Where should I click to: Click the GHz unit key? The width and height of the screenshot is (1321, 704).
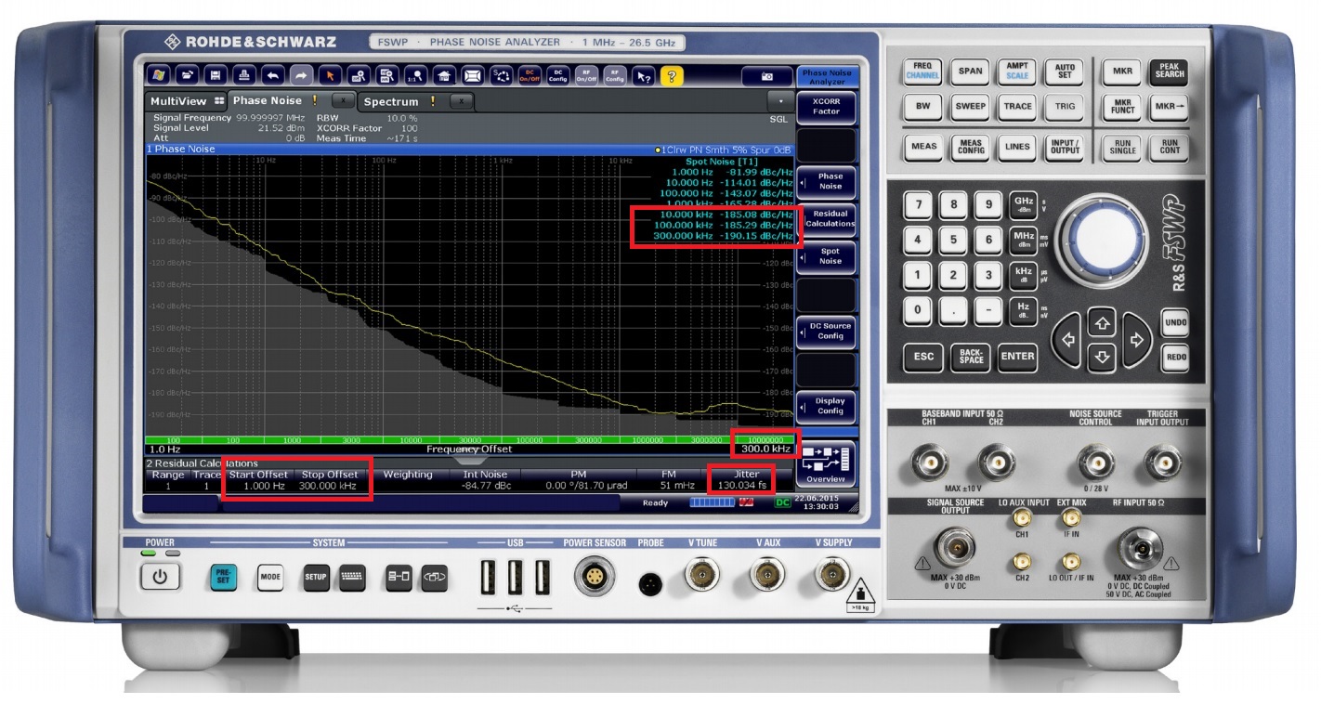[1024, 204]
